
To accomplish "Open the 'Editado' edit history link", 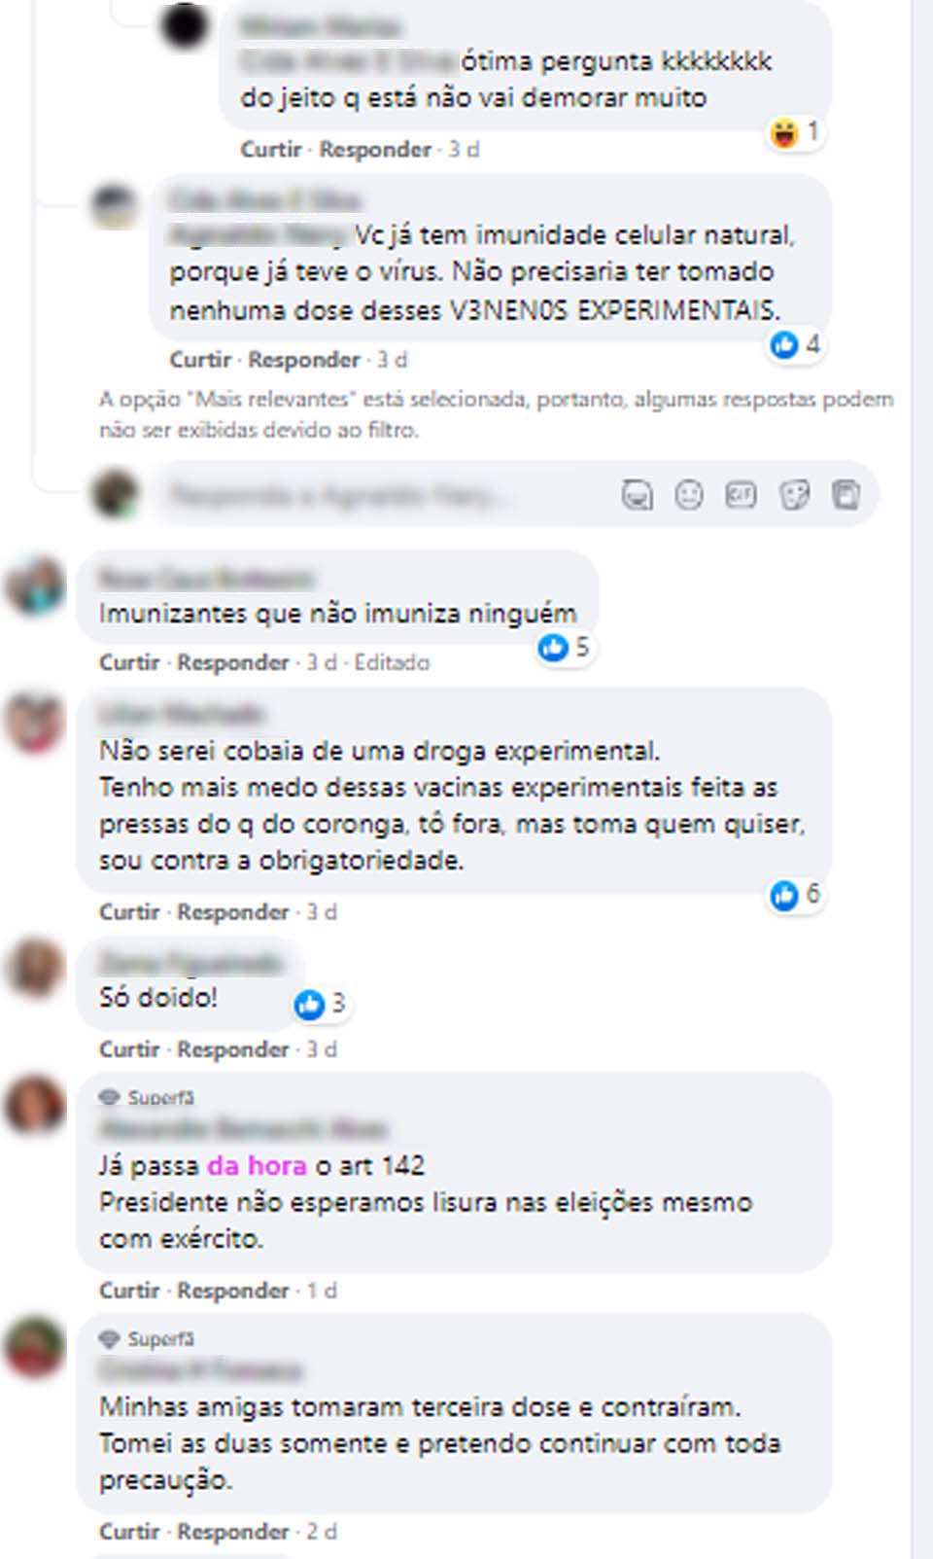I will point(392,663).
